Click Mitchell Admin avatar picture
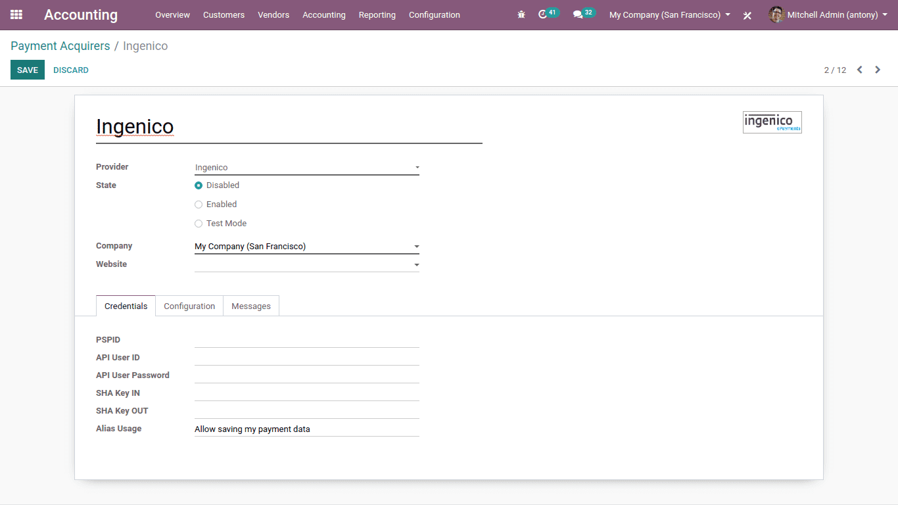898x505 pixels. [777, 14]
